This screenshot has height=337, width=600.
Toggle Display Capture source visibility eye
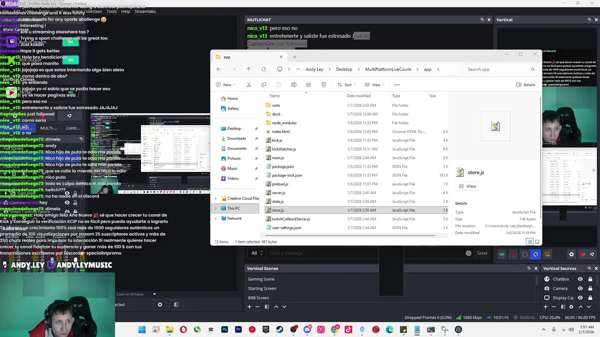[x=580, y=298]
